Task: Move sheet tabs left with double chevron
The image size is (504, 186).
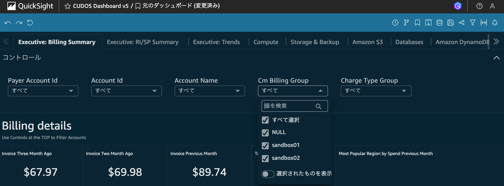Action: click(6, 41)
